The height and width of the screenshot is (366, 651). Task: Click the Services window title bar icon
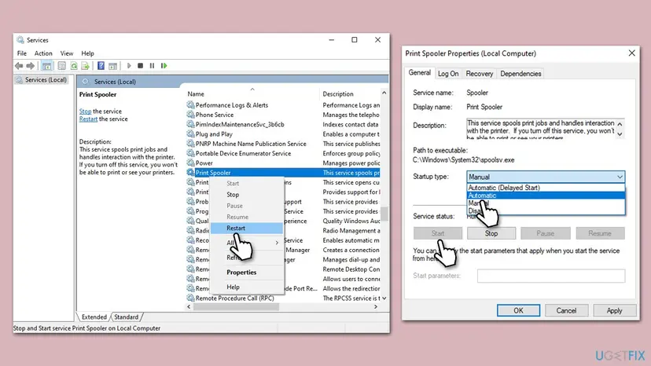(x=20, y=40)
